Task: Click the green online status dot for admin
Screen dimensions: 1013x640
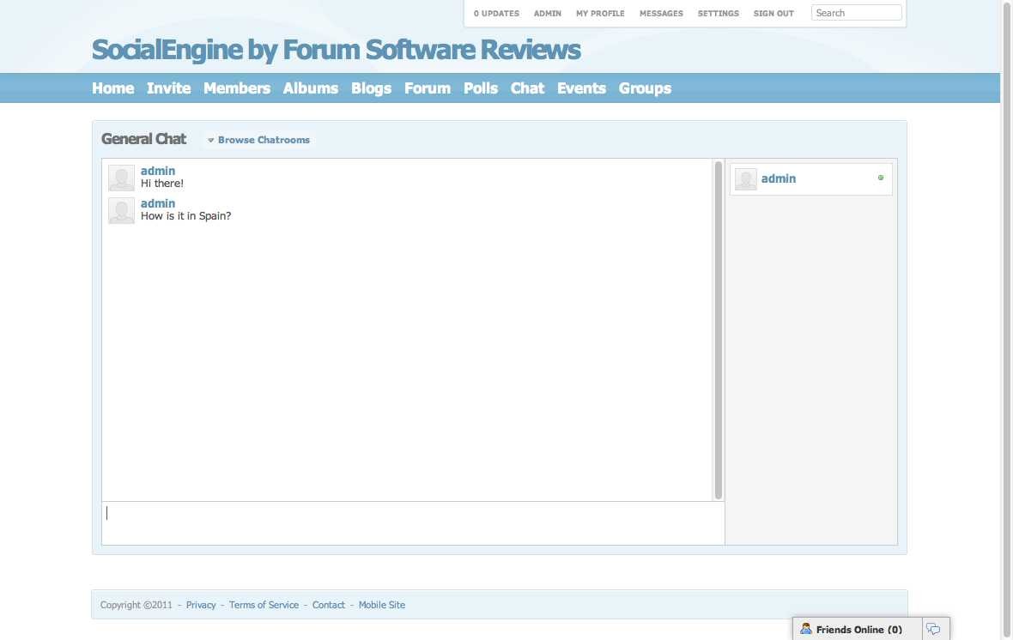Action: click(880, 178)
